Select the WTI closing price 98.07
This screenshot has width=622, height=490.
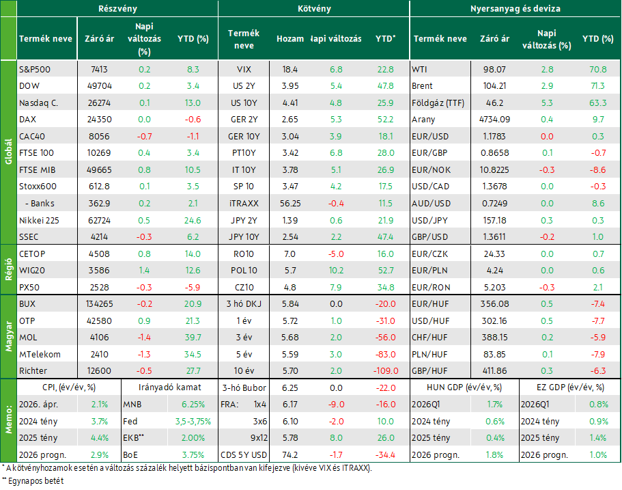pos(494,70)
